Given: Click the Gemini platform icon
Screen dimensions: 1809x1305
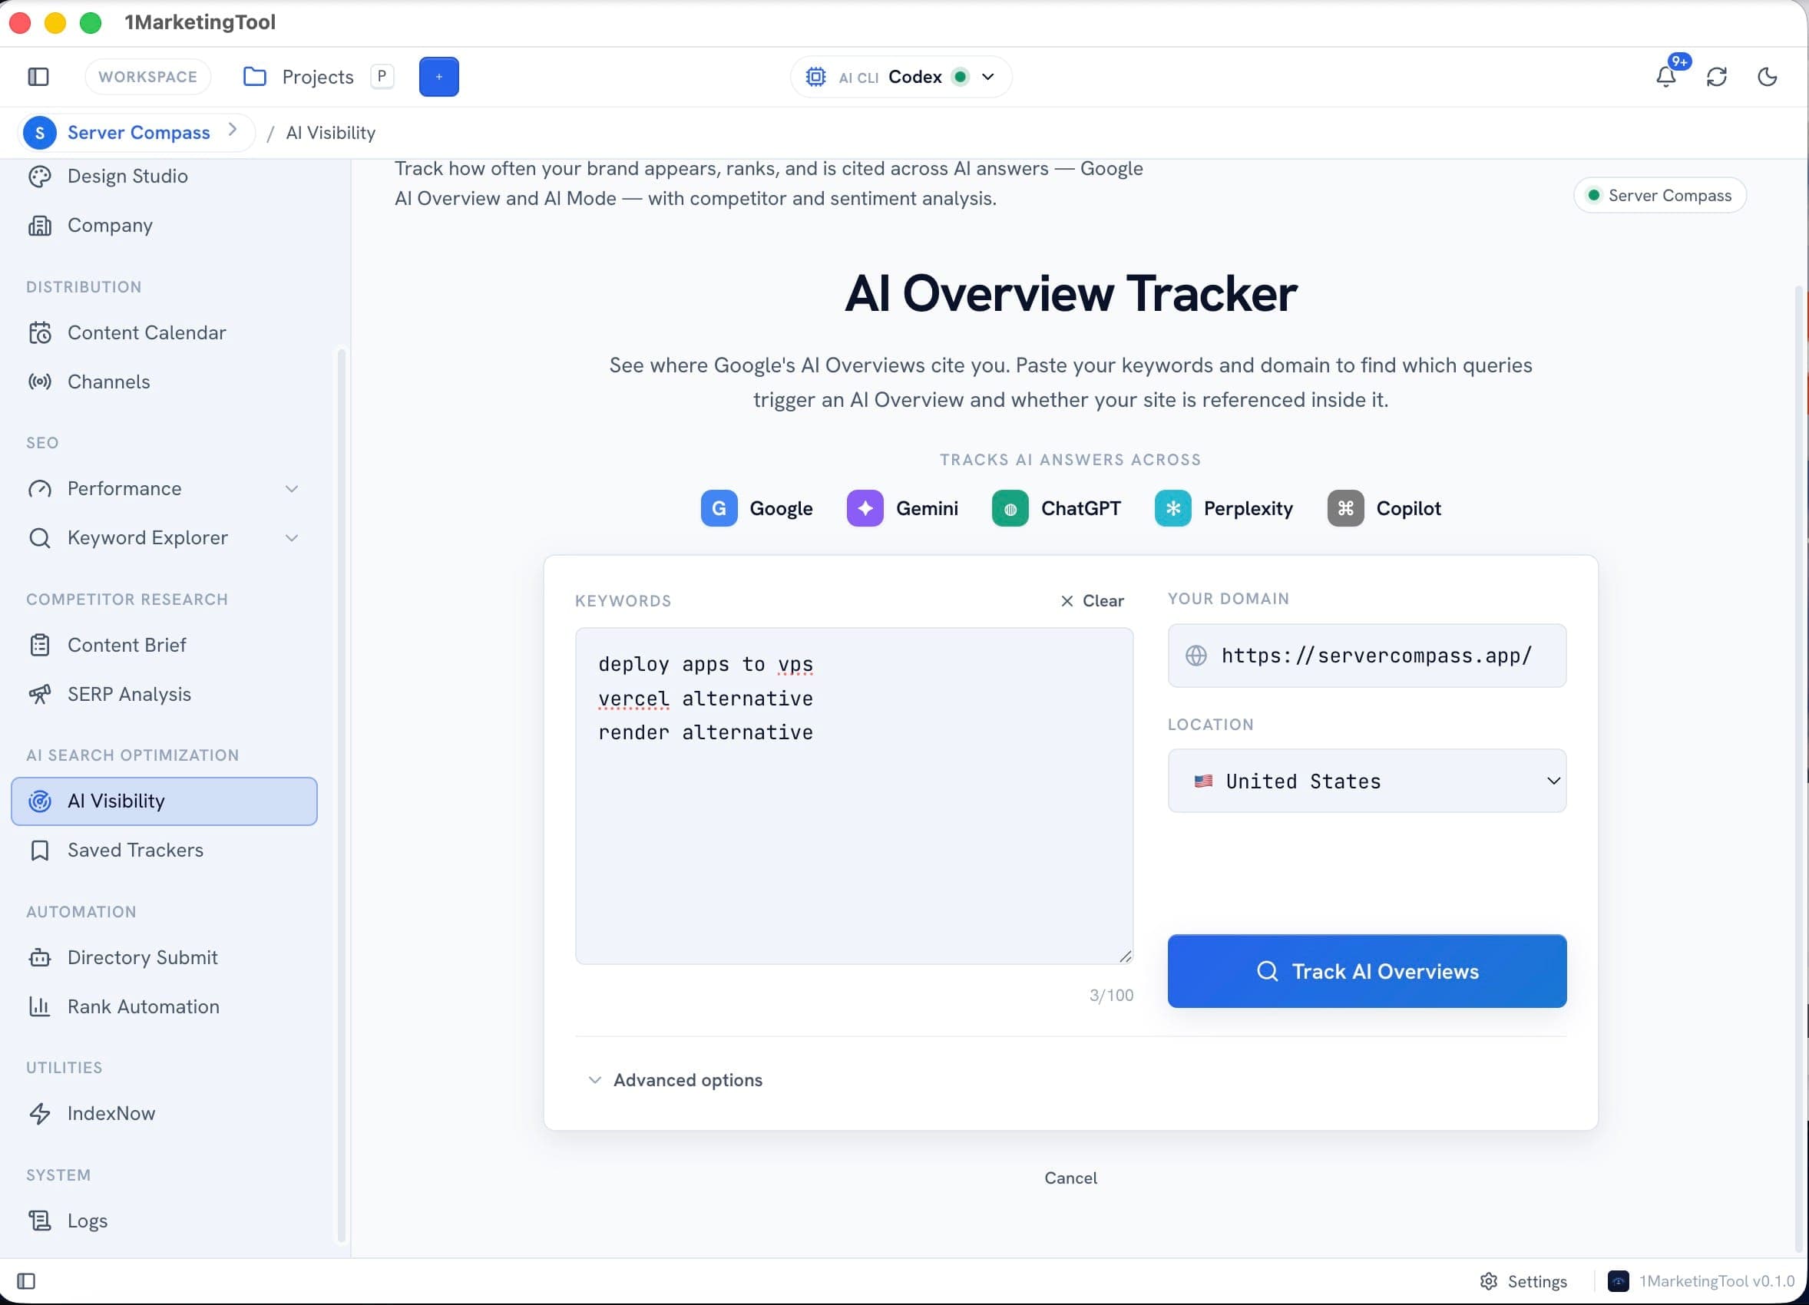Looking at the screenshot, I should [x=865, y=509].
